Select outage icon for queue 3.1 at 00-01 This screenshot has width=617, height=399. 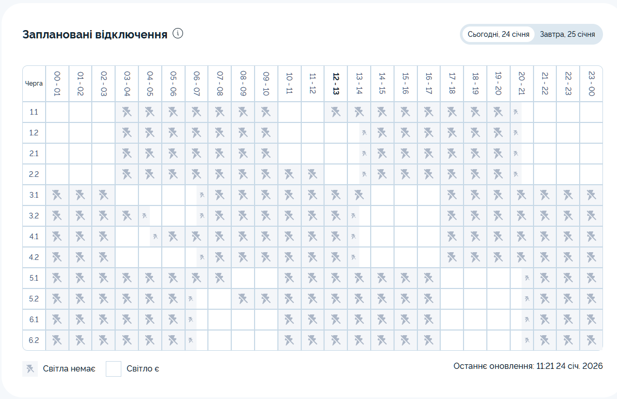(x=57, y=195)
